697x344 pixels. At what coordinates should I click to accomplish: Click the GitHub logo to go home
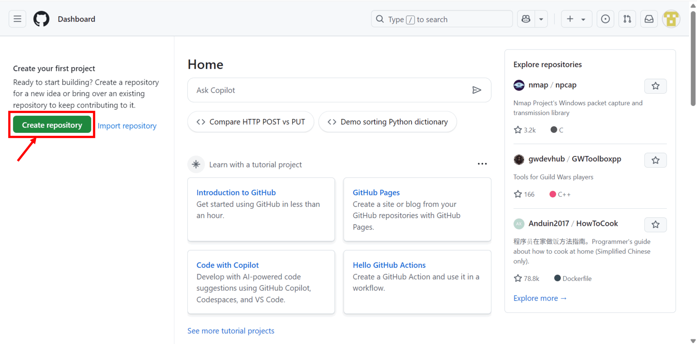[x=41, y=19]
